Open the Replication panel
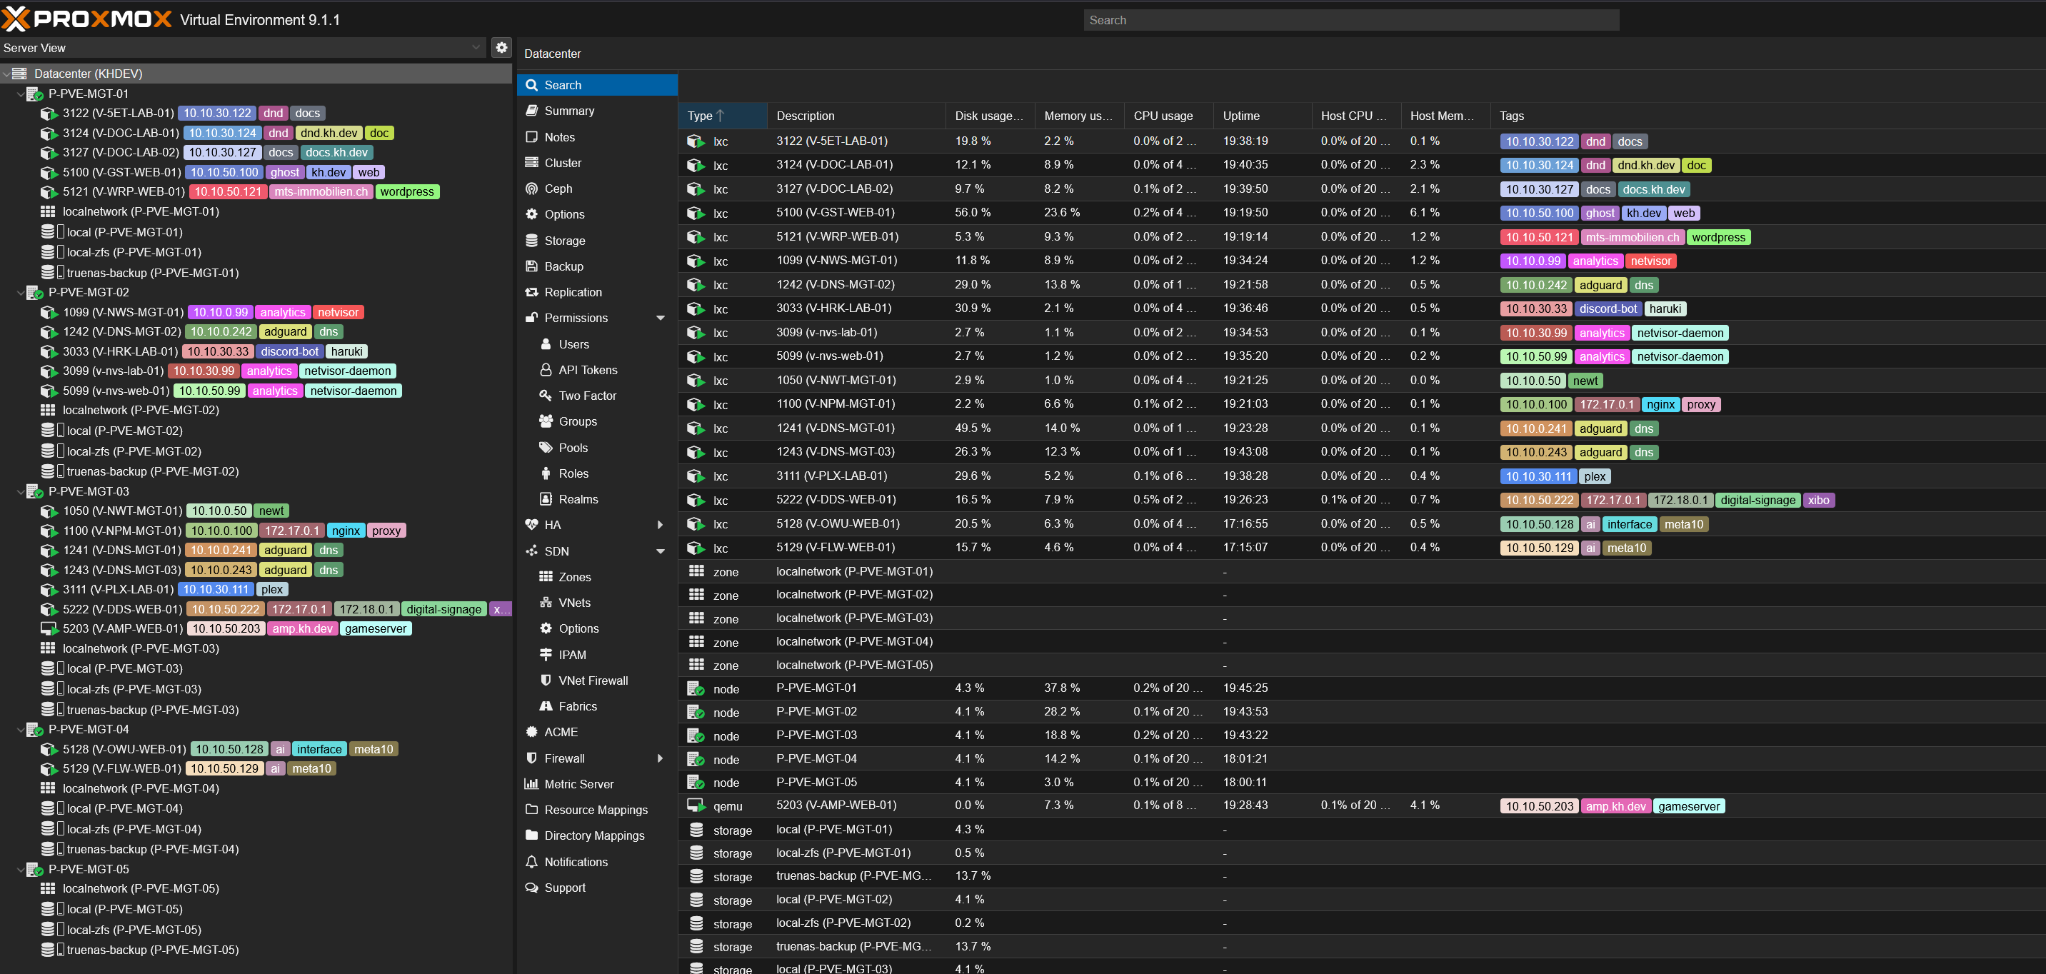This screenshot has height=974, width=2046. (x=573, y=291)
